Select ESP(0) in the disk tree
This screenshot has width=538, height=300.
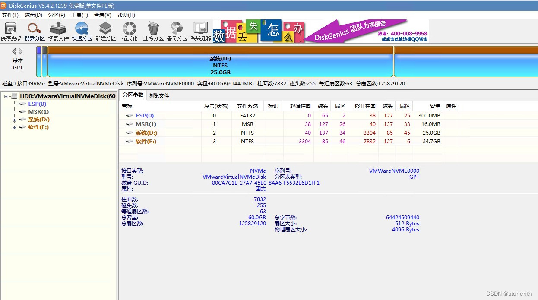[37, 104]
